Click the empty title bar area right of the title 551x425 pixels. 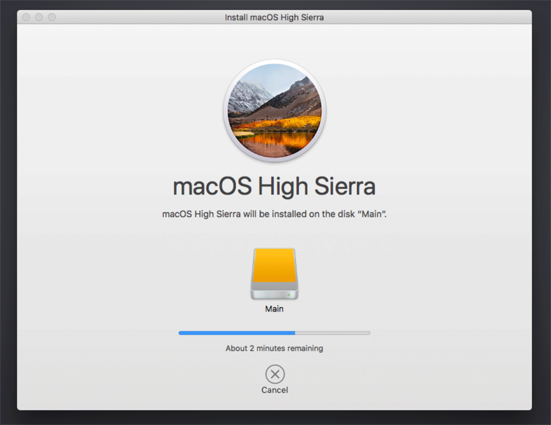point(430,17)
